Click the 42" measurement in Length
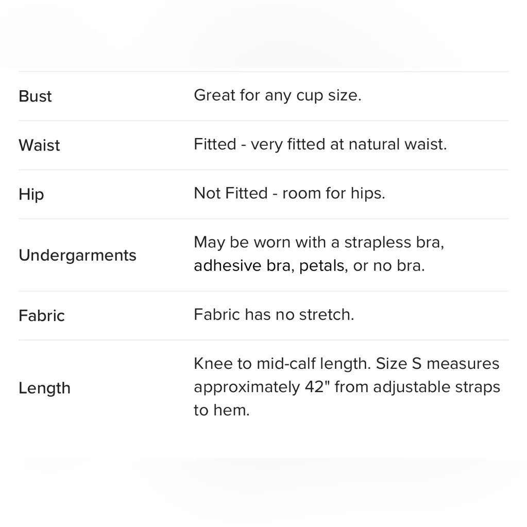The width and height of the screenshot is (527, 527). click(x=317, y=387)
